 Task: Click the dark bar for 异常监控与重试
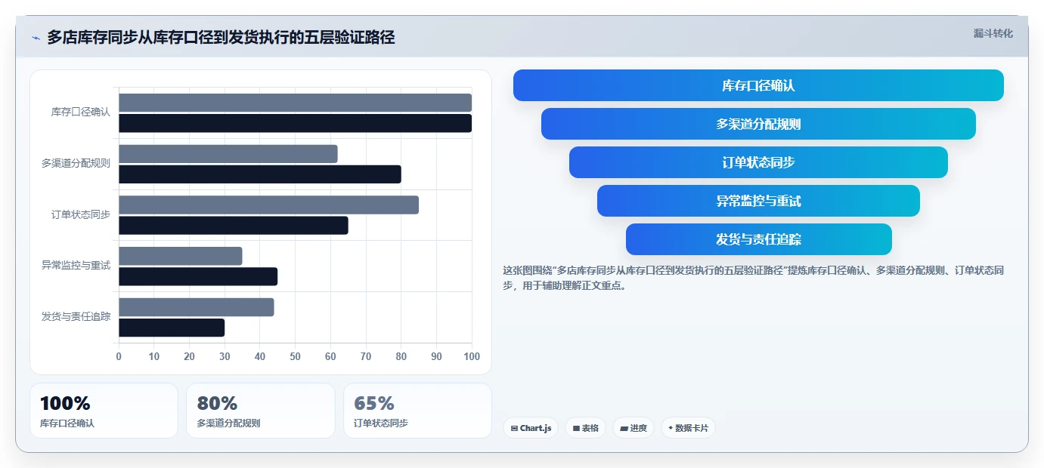pos(198,276)
